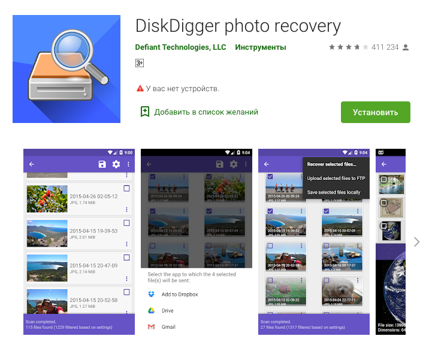The height and width of the screenshot is (348, 426).
Task: Click the wifi icon in first screenshot status bar
Action: point(110,152)
